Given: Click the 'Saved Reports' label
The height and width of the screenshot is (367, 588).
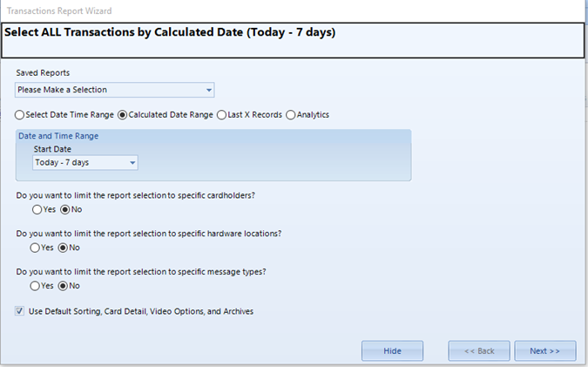Looking at the screenshot, I should [43, 72].
